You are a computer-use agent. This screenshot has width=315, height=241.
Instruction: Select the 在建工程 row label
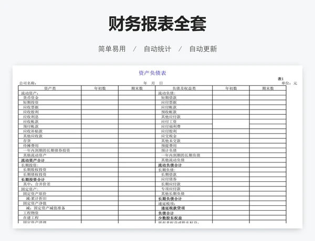tap(31, 218)
